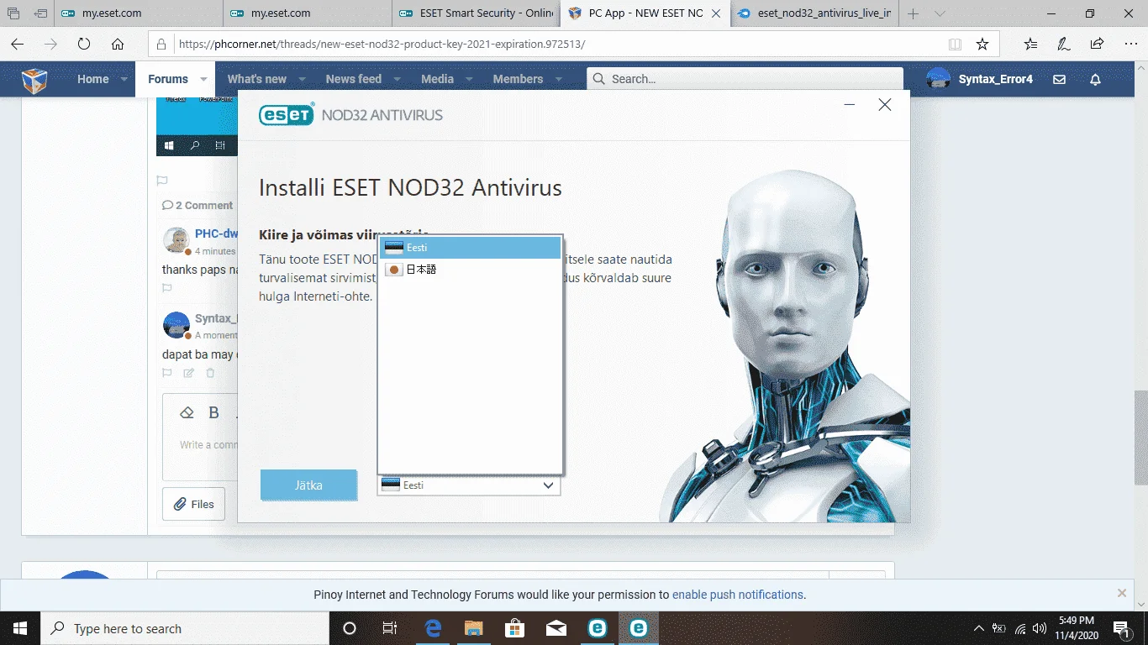1148x645 pixels.
Task: Open Members in forum navigation
Action: 518,79
